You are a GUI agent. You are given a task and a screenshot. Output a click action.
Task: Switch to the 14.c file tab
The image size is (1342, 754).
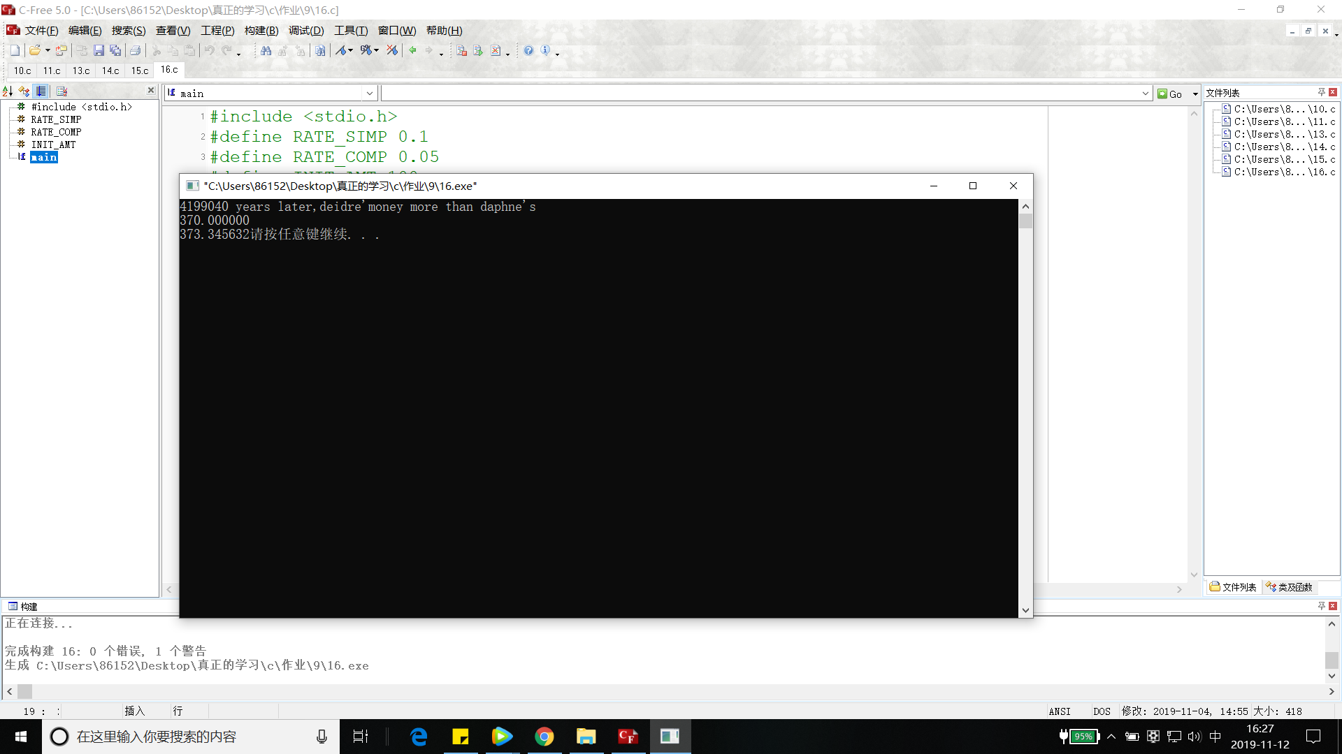click(110, 71)
